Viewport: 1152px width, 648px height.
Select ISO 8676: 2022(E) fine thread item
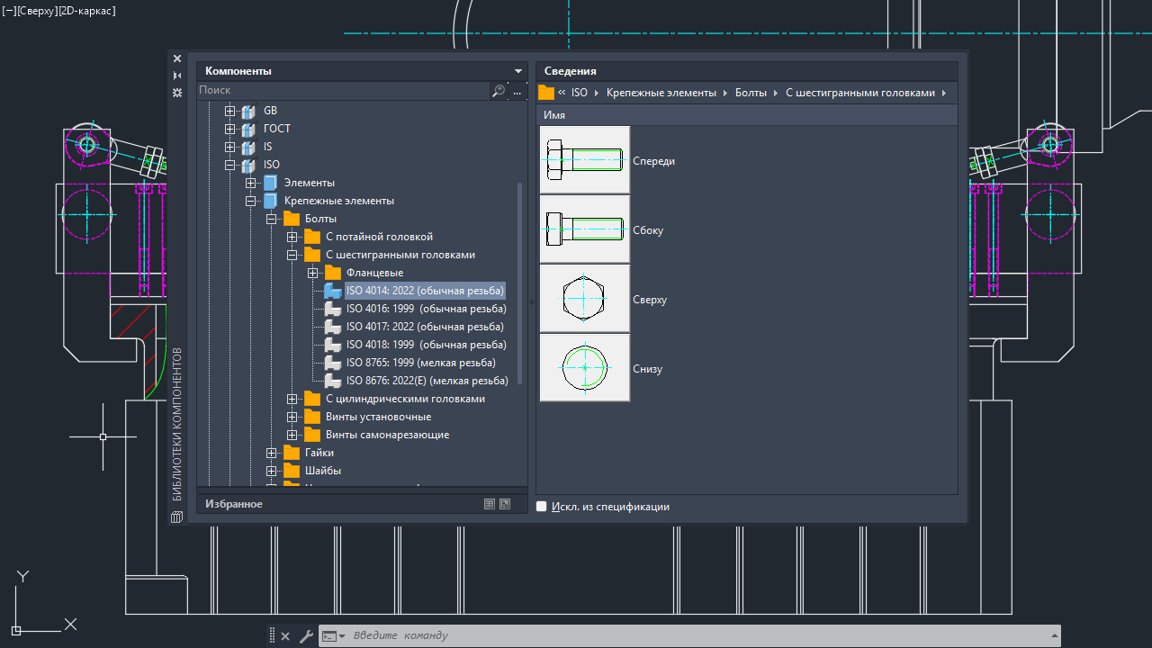(x=427, y=381)
